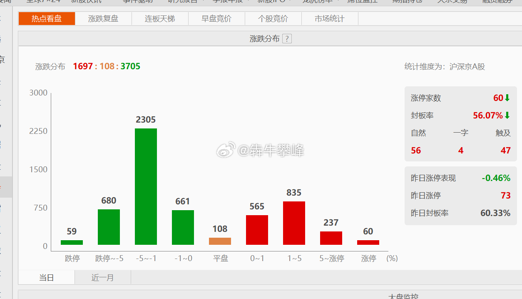Click the 1~5 axis label
This screenshot has width=522, height=299.
(x=294, y=259)
